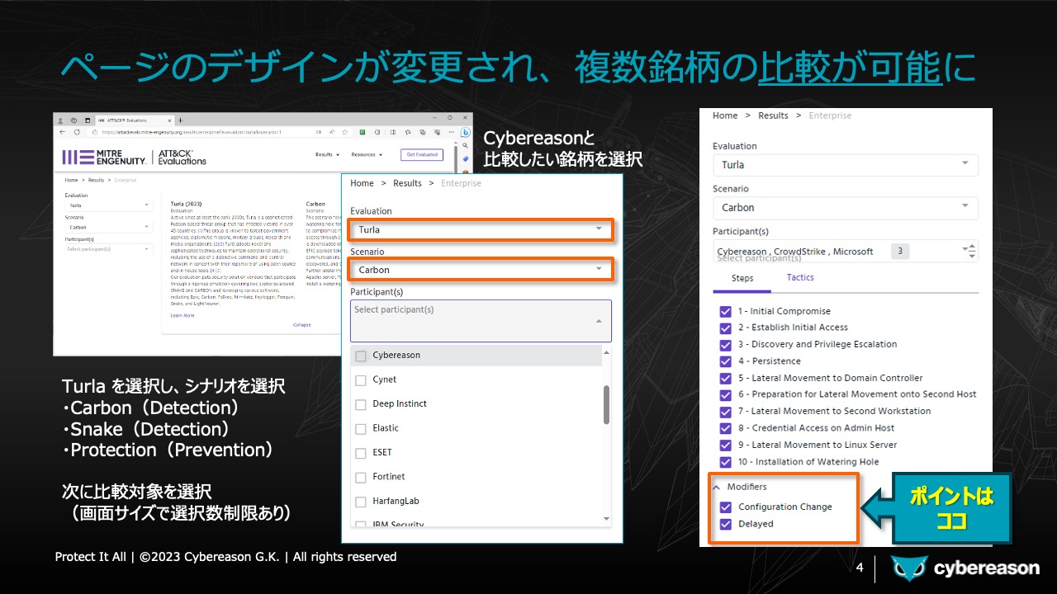This screenshot has height=594, width=1057.
Task: Click the sidebar search magnifier icon
Action: click(465, 145)
